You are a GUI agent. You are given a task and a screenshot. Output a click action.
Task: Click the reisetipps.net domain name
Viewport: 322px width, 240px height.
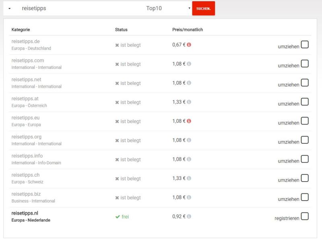26,79
